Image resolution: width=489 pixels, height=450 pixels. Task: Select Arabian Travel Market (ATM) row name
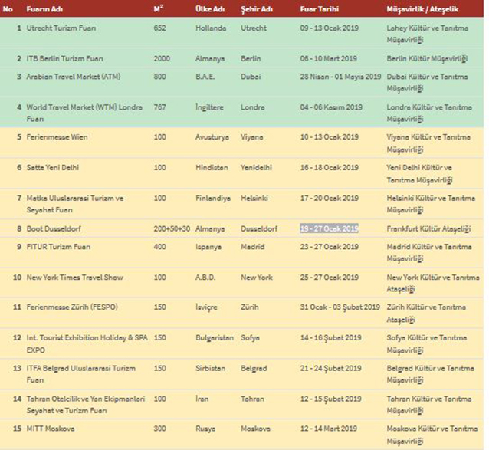click(x=74, y=77)
